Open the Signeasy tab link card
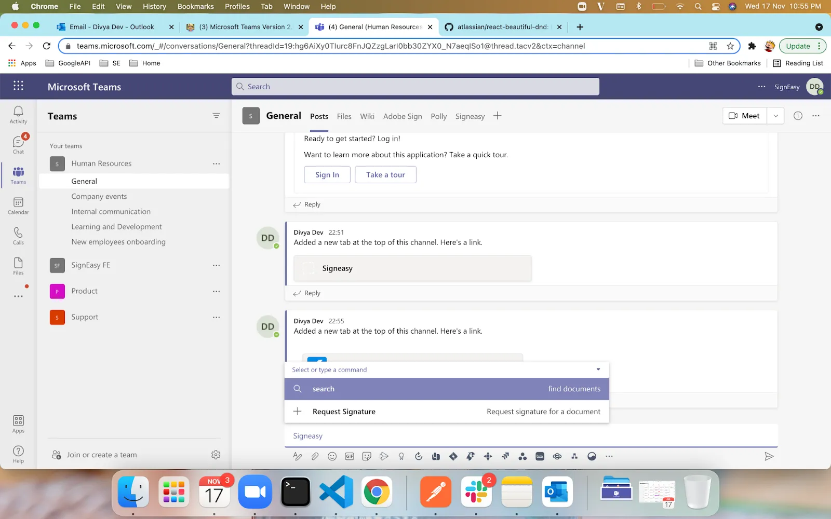This screenshot has height=519, width=831. [412, 268]
